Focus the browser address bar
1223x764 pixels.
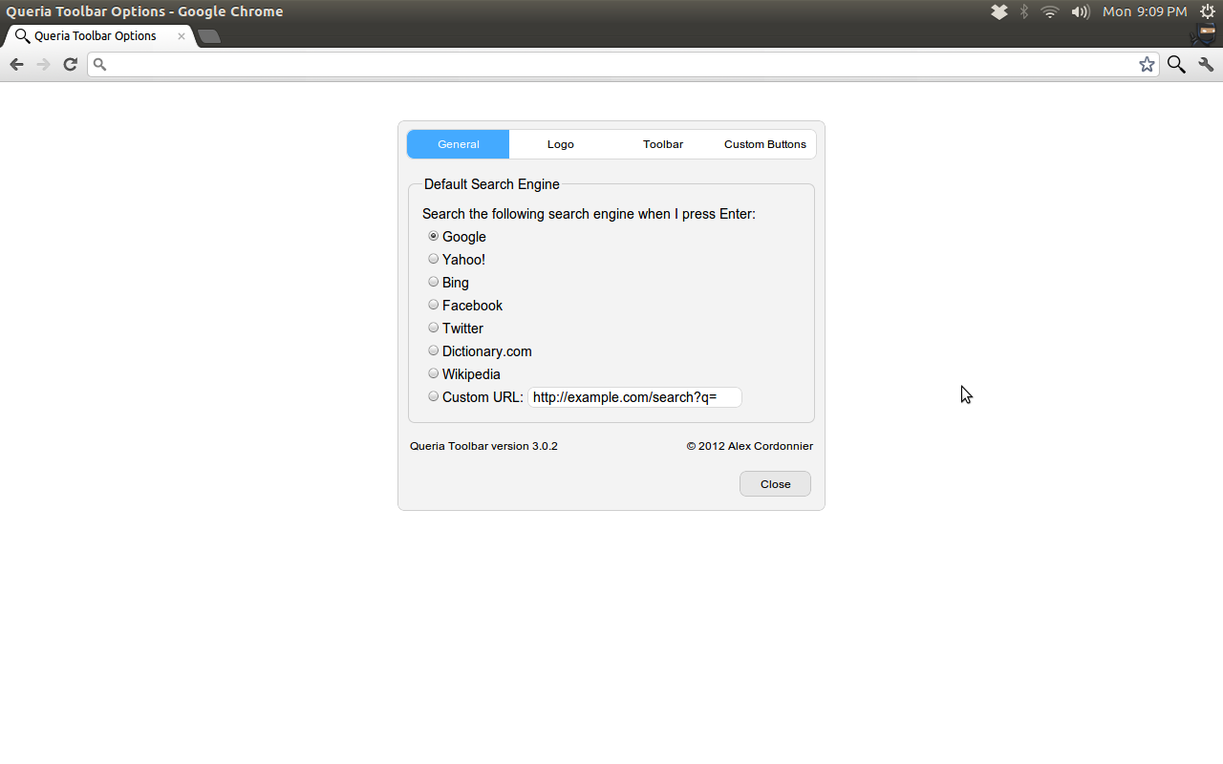[621, 64]
